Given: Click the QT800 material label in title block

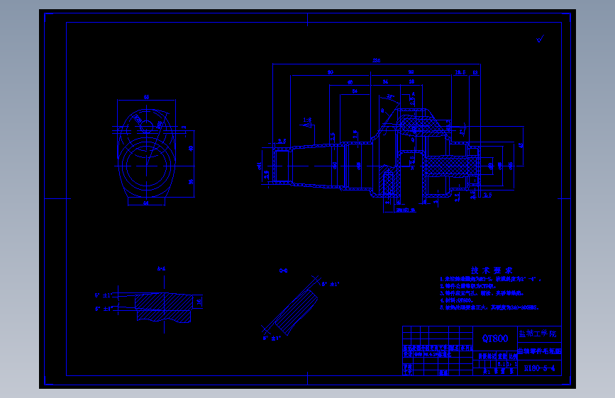Looking at the screenshot, I should pos(495,339).
